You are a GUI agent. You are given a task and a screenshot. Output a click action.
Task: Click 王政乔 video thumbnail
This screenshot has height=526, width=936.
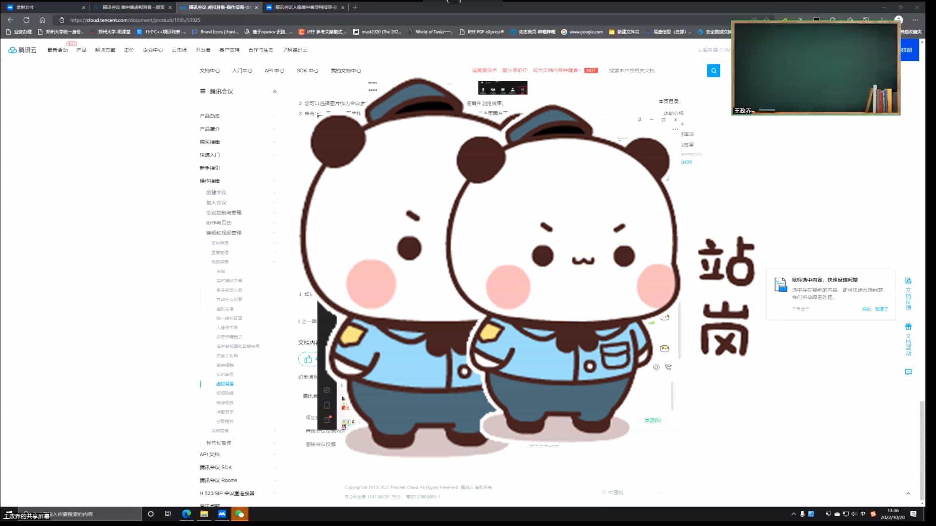[x=816, y=68]
